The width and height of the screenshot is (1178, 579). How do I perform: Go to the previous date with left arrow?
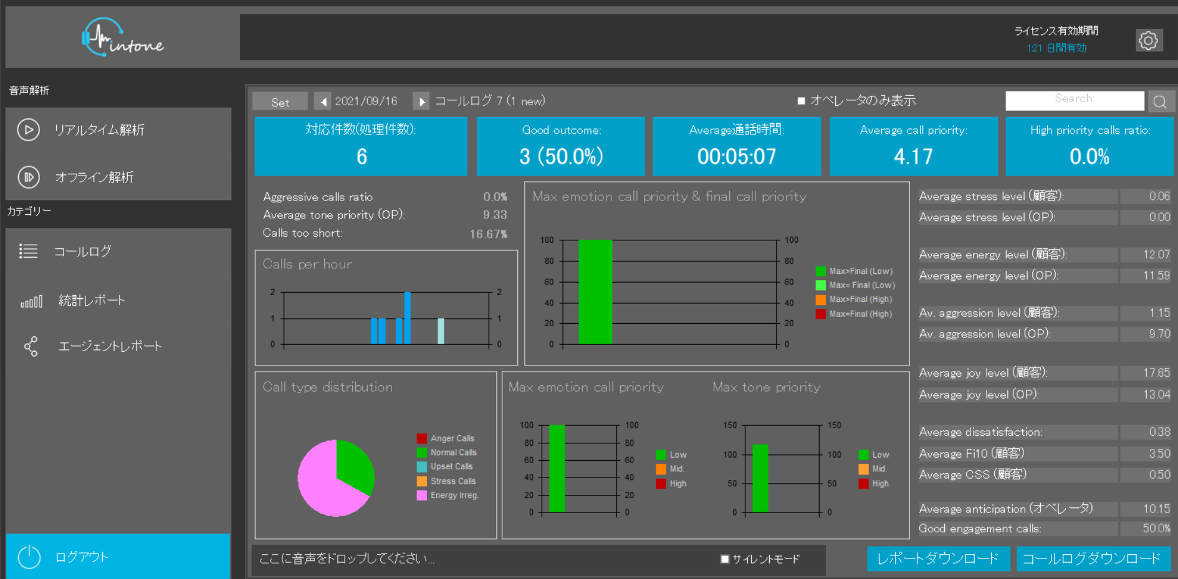323,101
